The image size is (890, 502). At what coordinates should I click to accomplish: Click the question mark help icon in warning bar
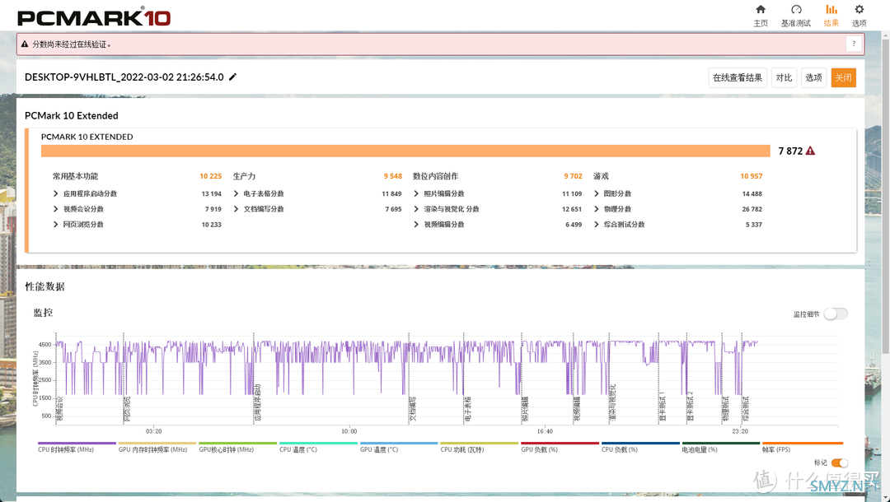click(854, 44)
